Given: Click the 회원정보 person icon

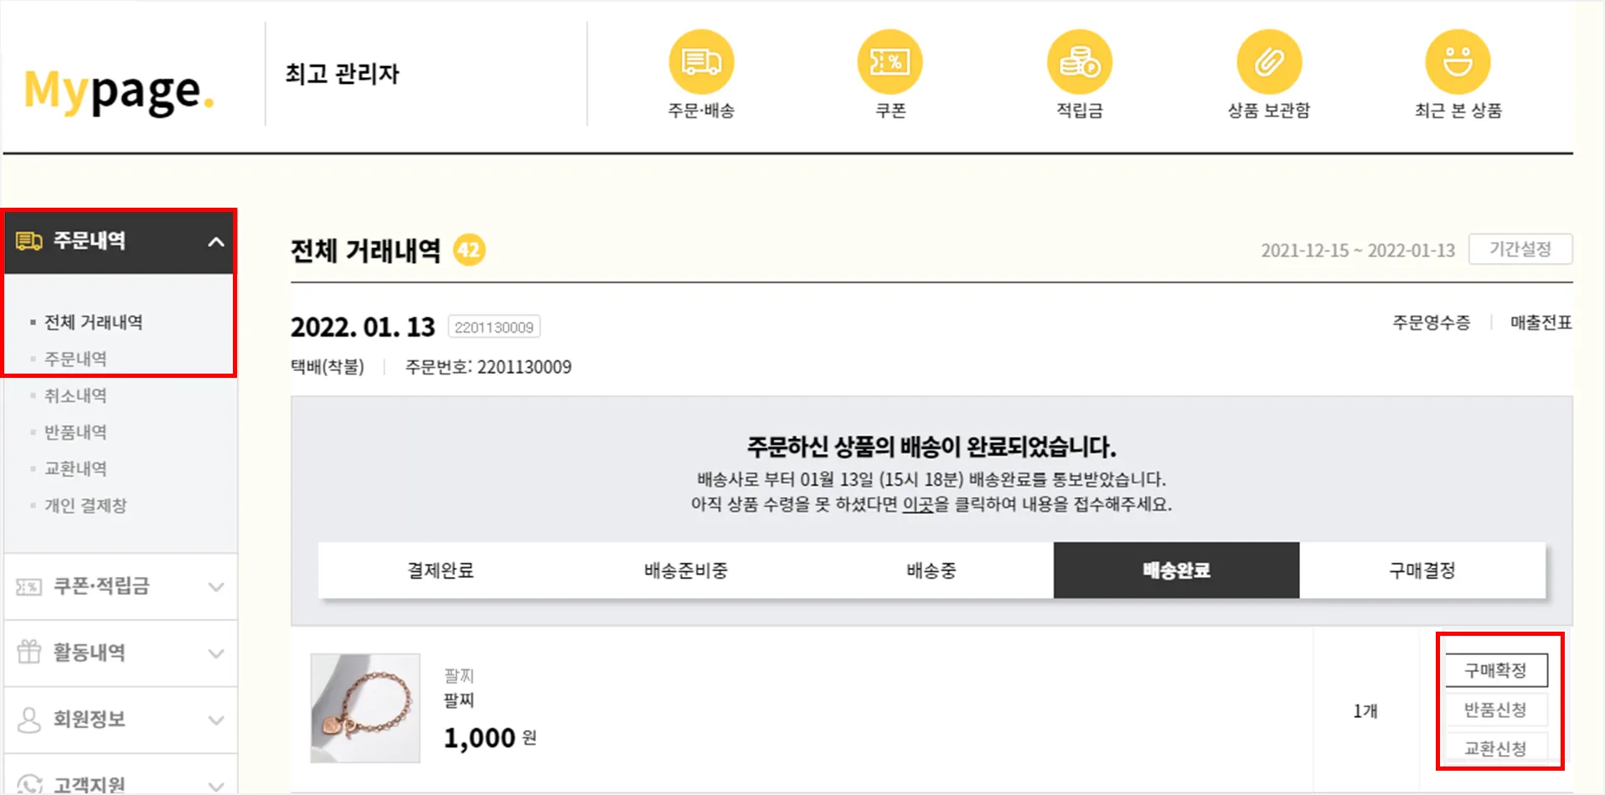Looking at the screenshot, I should point(29,720).
